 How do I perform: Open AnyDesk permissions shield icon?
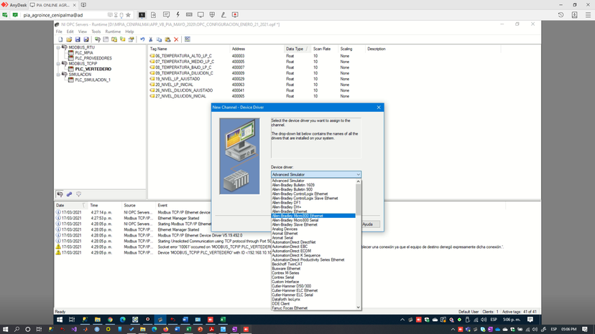pos(212,15)
